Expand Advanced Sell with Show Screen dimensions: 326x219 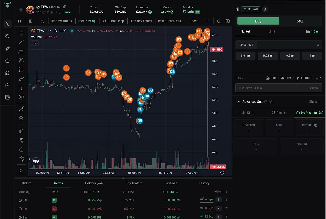tap(315, 102)
